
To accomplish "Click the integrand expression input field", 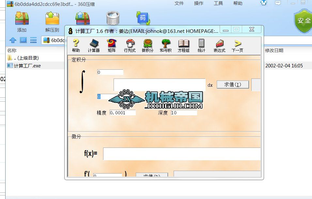I will [x=159, y=85].
